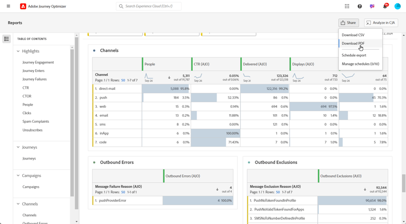Click the Adobe Journey Optimizer logo
Image resolution: width=406 pixels, height=224 pixels.
pyautogui.click(x=23, y=6)
